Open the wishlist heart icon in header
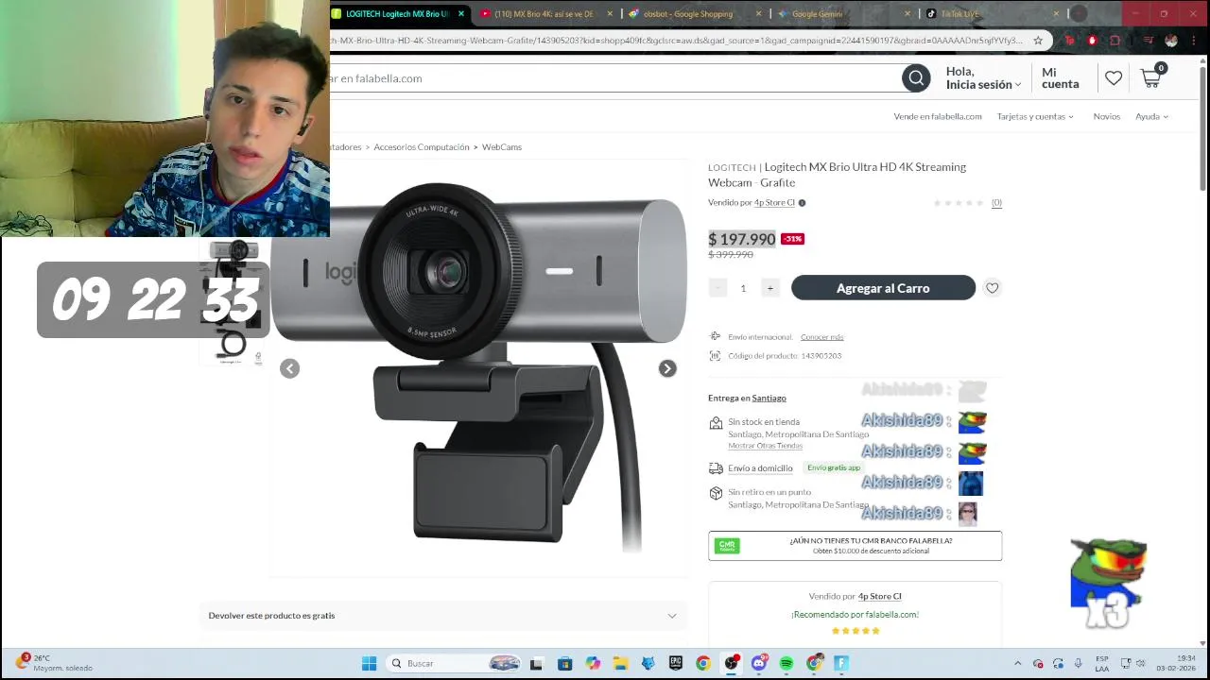The image size is (1210, 680). [x=1114, y=78]
